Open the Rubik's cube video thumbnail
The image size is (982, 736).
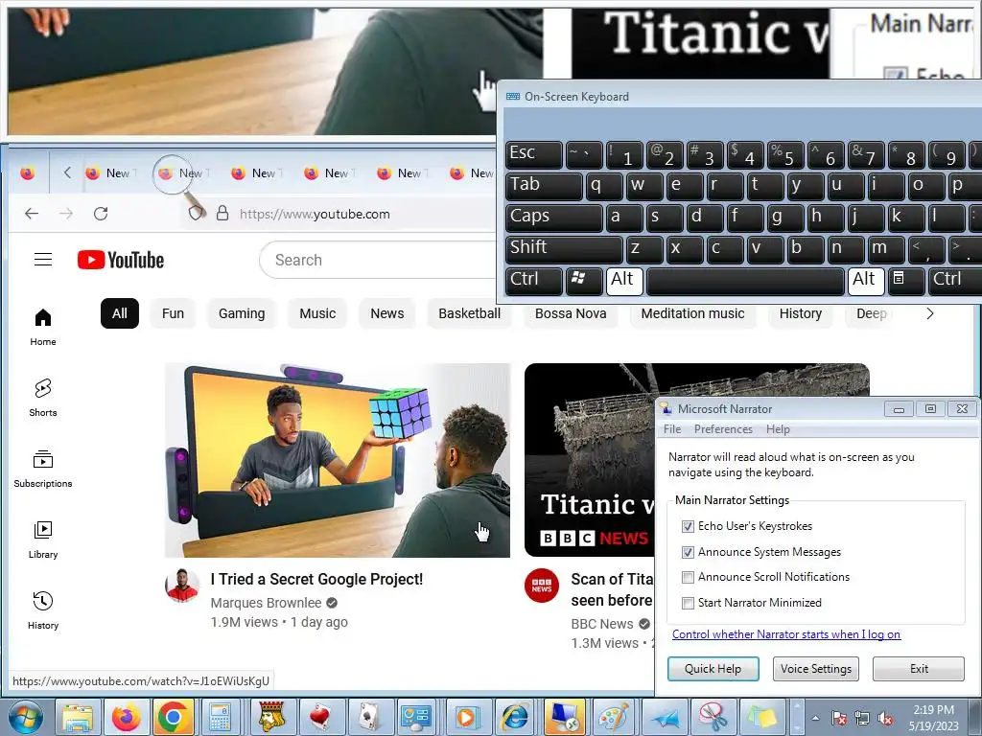pos(338,460)
